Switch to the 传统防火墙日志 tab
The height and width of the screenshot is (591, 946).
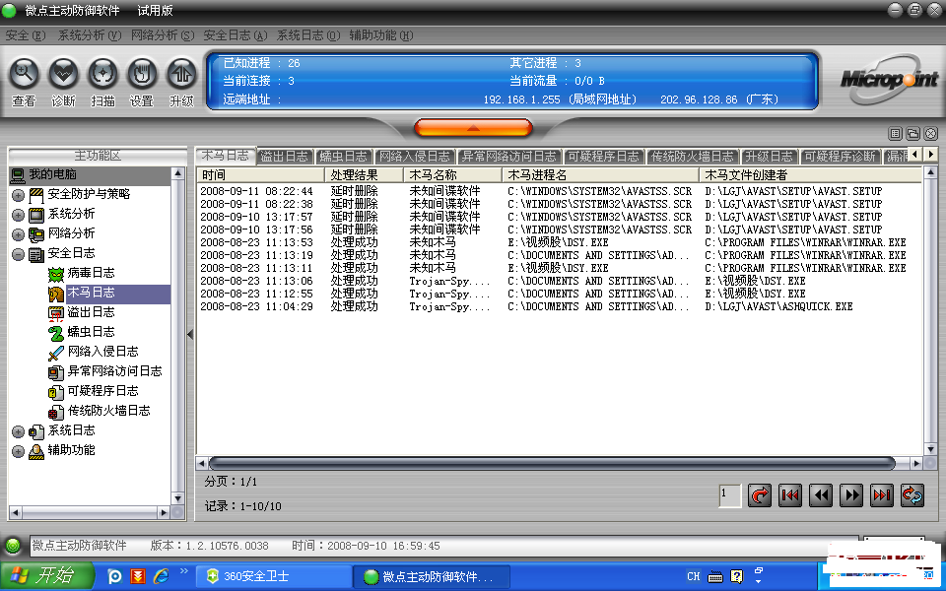pyautogui.click(x=693, y=157)
